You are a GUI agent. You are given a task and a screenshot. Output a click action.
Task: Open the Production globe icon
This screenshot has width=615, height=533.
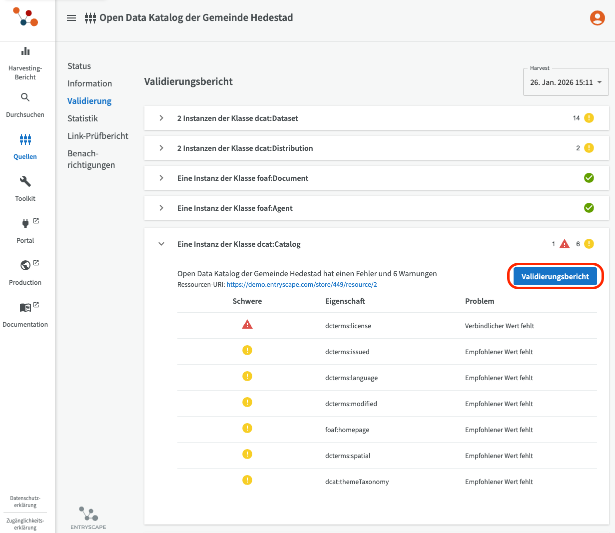(x=25, y=265)
